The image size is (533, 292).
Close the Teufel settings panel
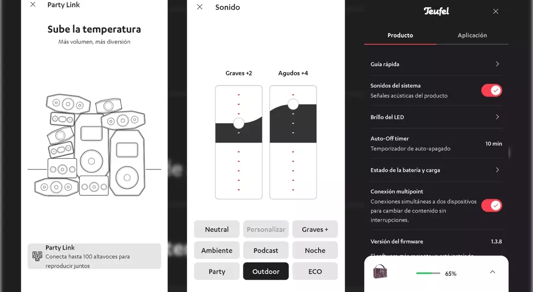pos(496,12)
